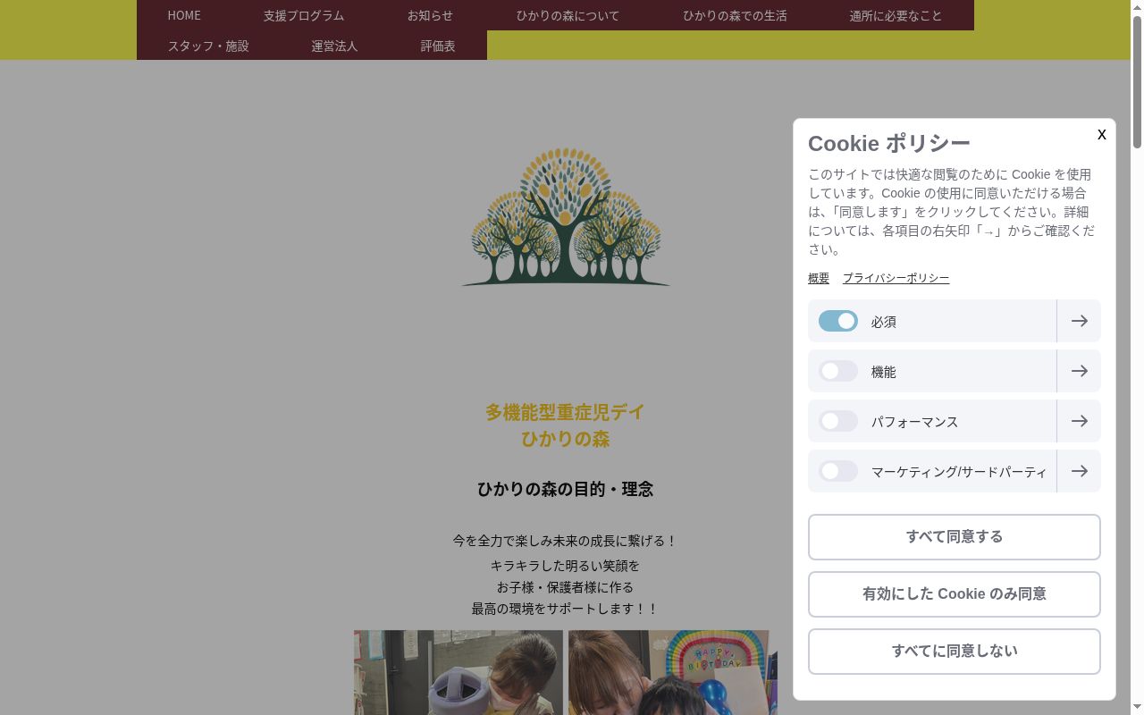1144x715 pixels.
Task: Click the heading ひかりの森の目的・理念
Action: tap(566, 489)
